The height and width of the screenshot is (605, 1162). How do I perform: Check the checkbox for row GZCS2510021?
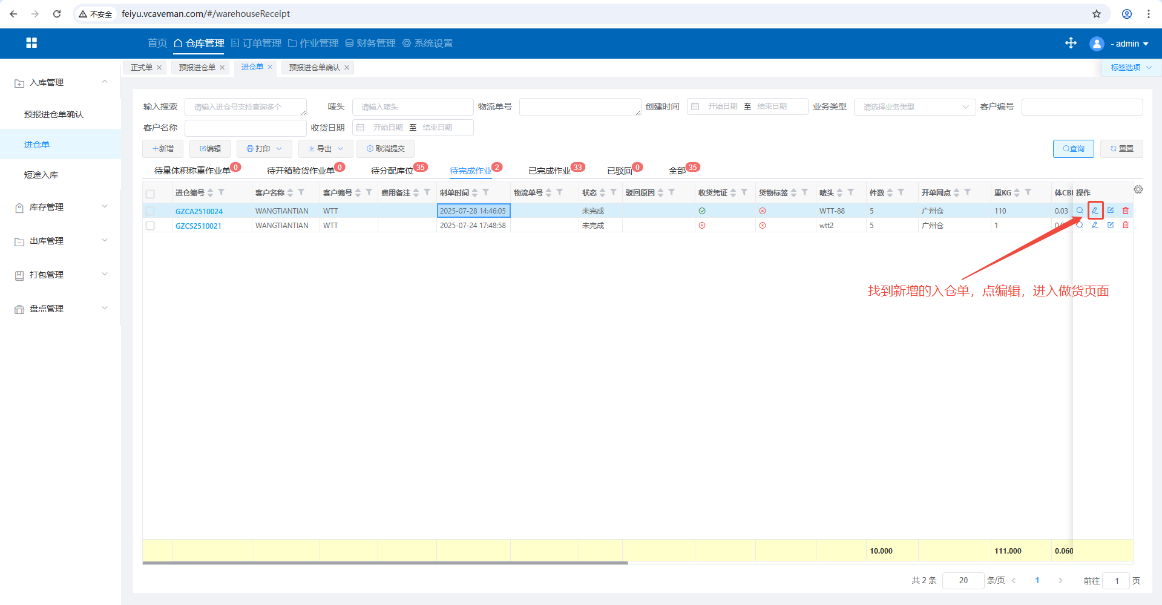[x=150, y=226]
